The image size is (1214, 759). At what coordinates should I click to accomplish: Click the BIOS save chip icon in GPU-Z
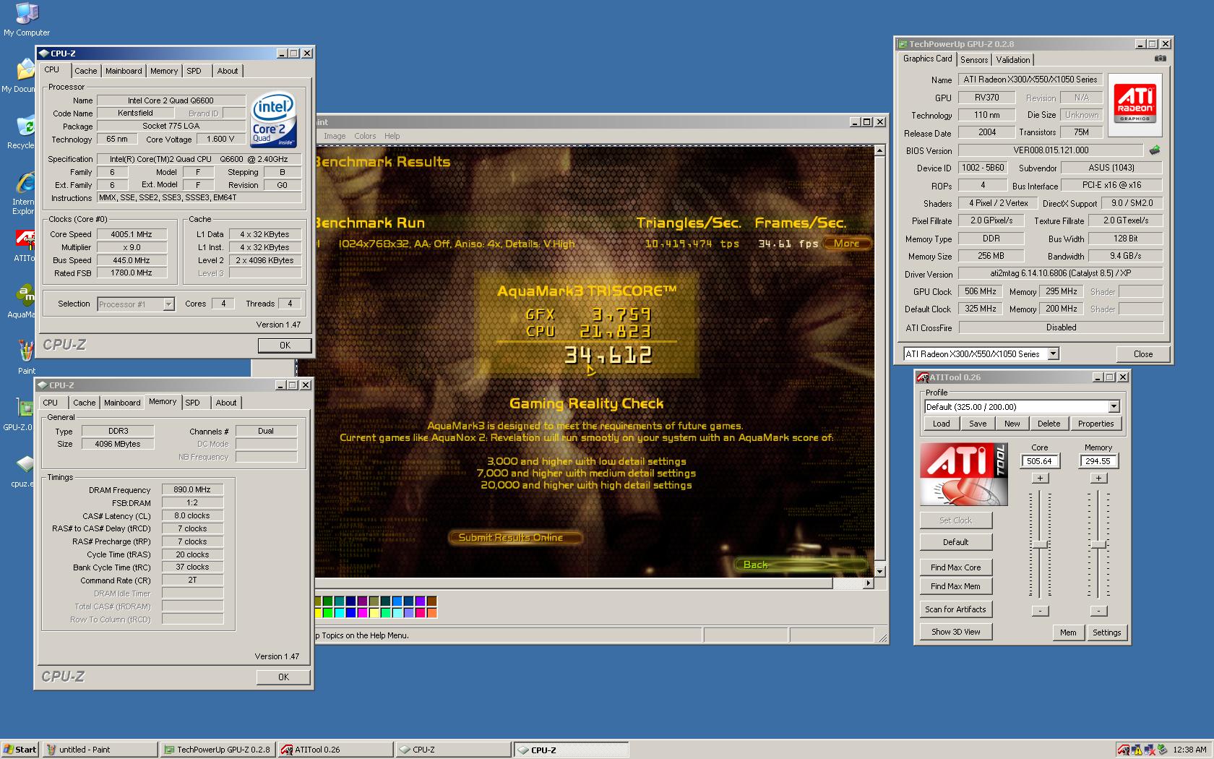click(1155, 150)
